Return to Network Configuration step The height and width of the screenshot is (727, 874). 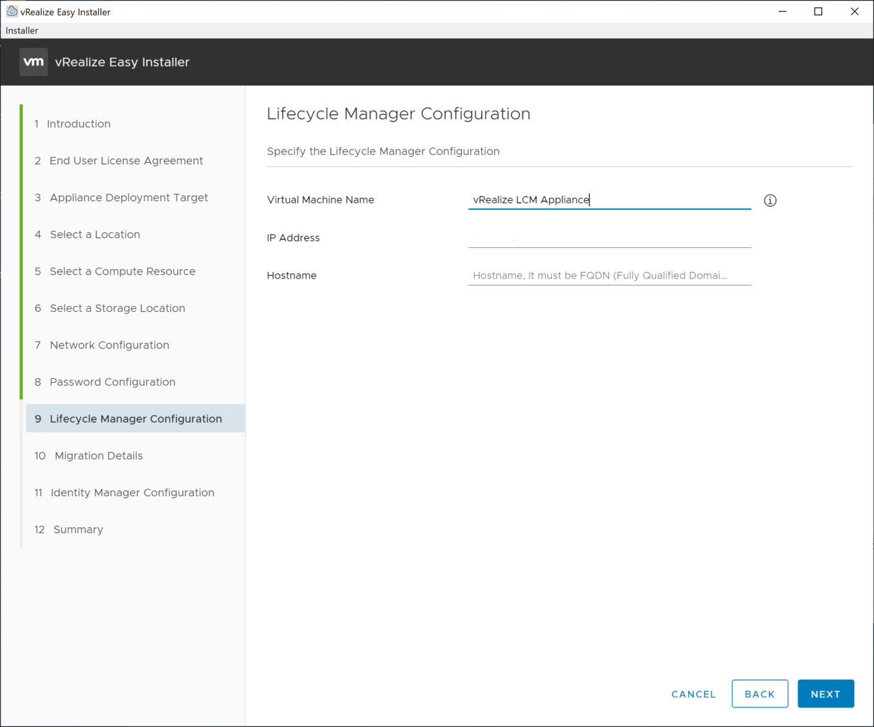tap(109, 345)
